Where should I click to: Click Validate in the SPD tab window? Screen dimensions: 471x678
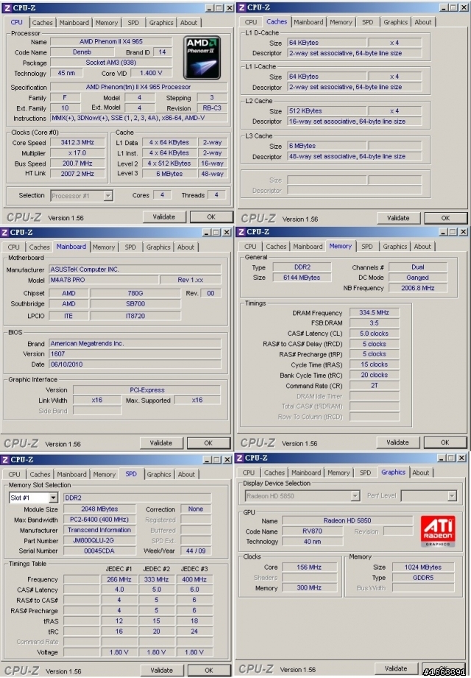[162, 670]
